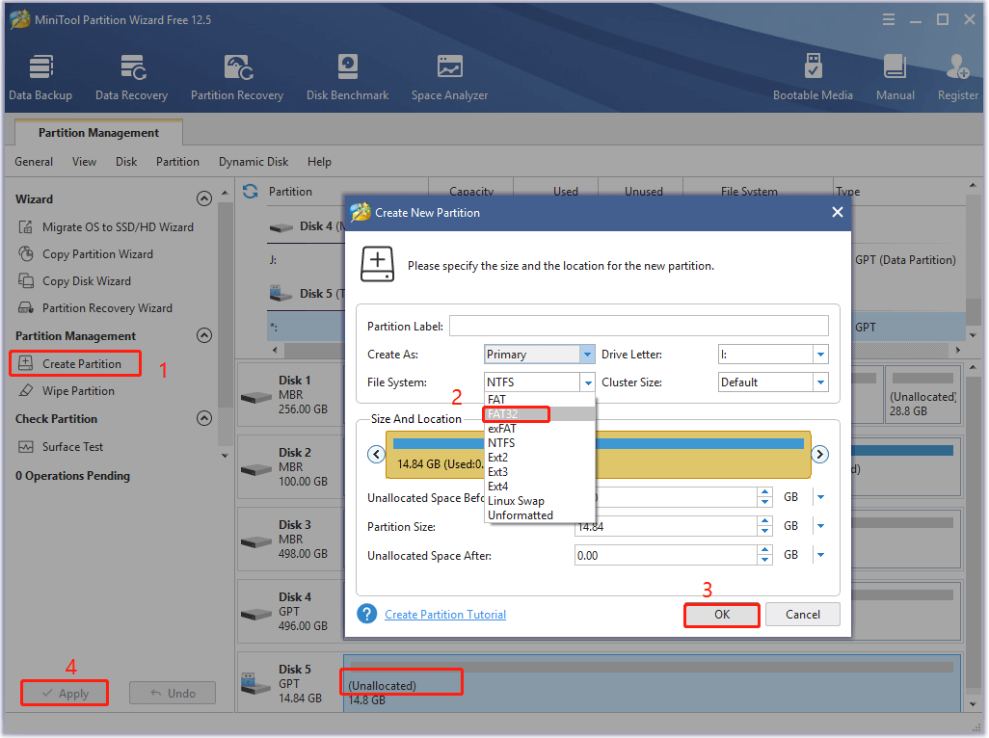Click Wipe Partition in the sidebar
Viewport: 989px width, 738px height.
click(78, 391)
